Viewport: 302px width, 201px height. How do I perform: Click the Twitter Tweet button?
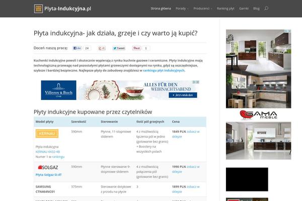coord(119,48)
